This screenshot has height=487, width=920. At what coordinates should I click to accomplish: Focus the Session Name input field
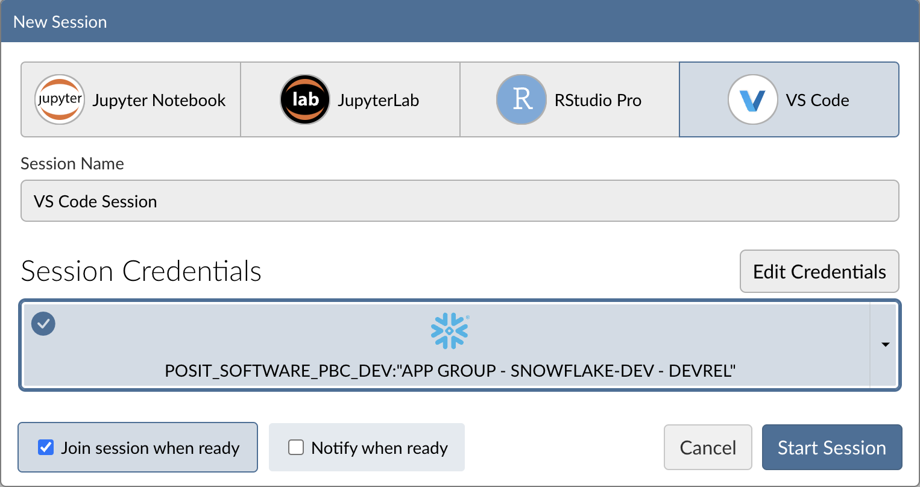pos(460,201)
